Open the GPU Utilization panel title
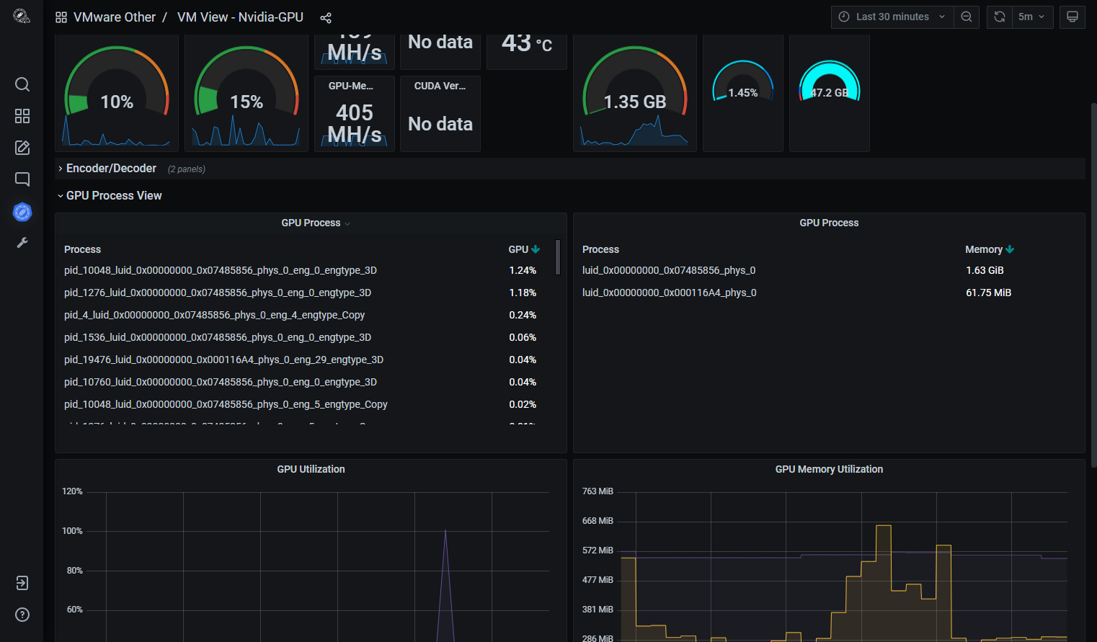Image resolution: width=1097 pixels, height=642 pixels. [311, 469]
